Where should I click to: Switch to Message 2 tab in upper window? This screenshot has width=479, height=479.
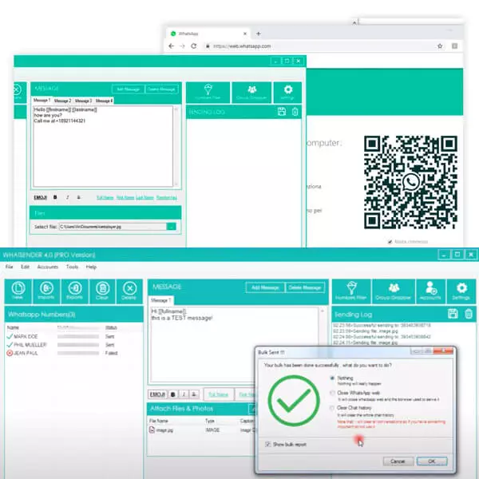[x=62, y=101]
